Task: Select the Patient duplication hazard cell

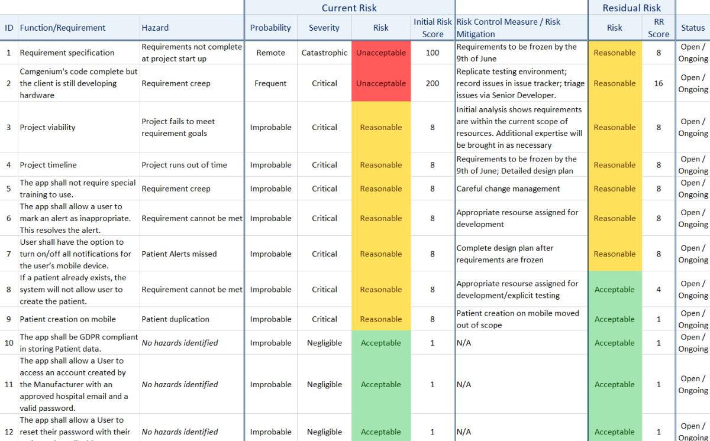Action: [x=175, y=319]
